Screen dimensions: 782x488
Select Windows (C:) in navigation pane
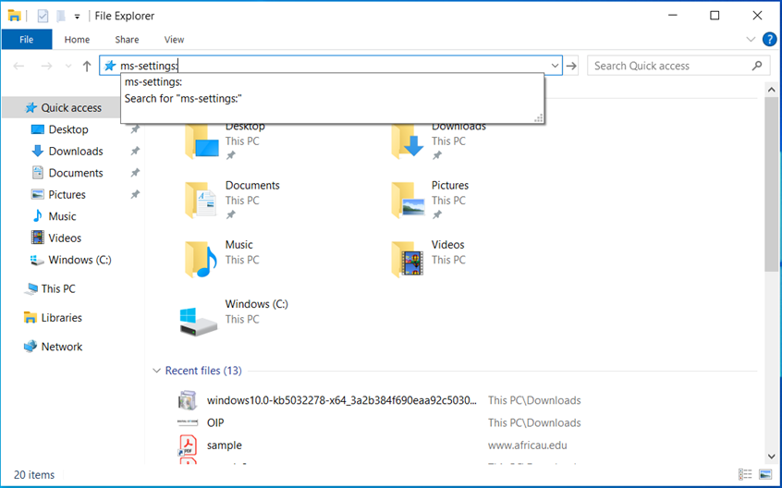pyautogui.click(x=79, y=260)
